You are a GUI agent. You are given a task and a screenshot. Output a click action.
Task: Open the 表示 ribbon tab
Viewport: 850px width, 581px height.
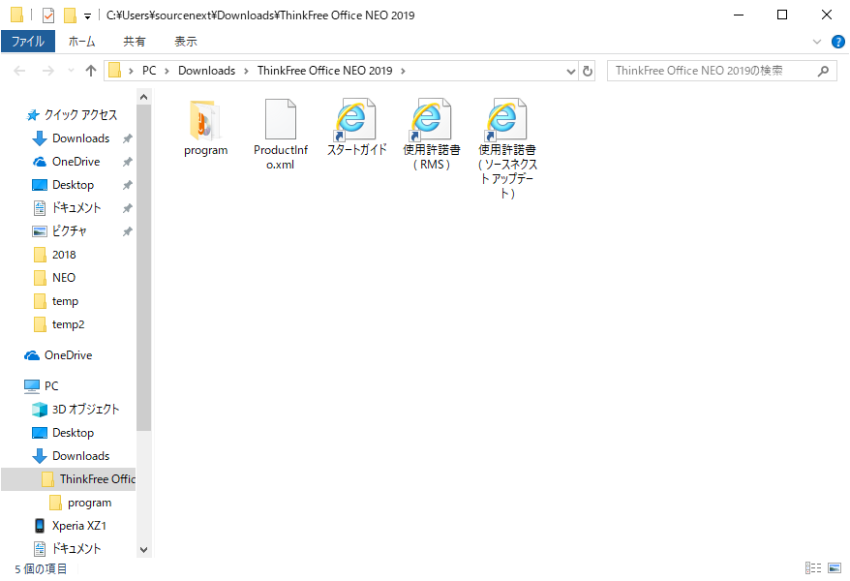[x=186, y=42]
